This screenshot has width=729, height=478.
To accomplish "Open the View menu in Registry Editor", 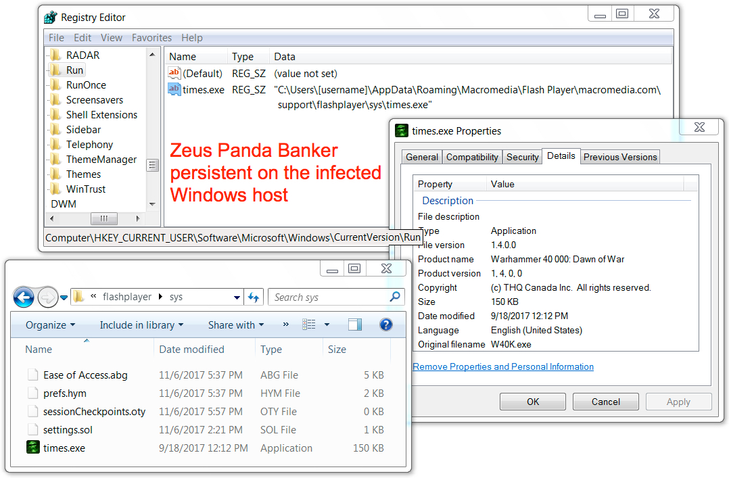I will tap(112, 38).
